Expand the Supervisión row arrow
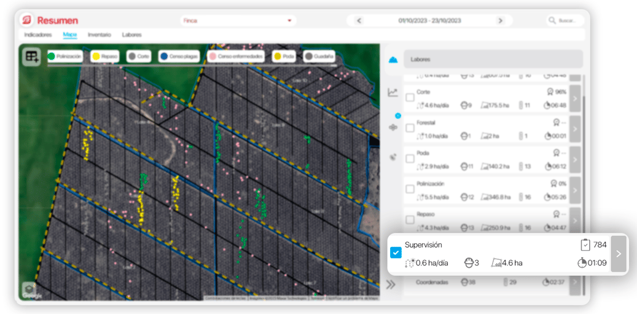The height and width of the screenshot is (314, 637). point(619,254)
